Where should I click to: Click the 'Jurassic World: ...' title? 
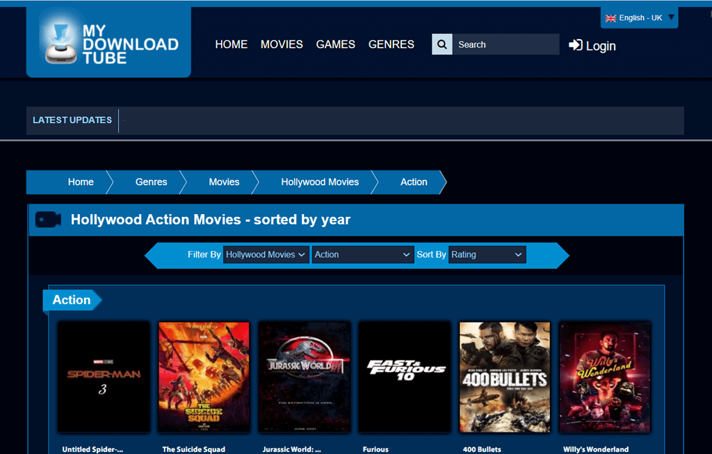pyautogui.click(x=292, y=449)
